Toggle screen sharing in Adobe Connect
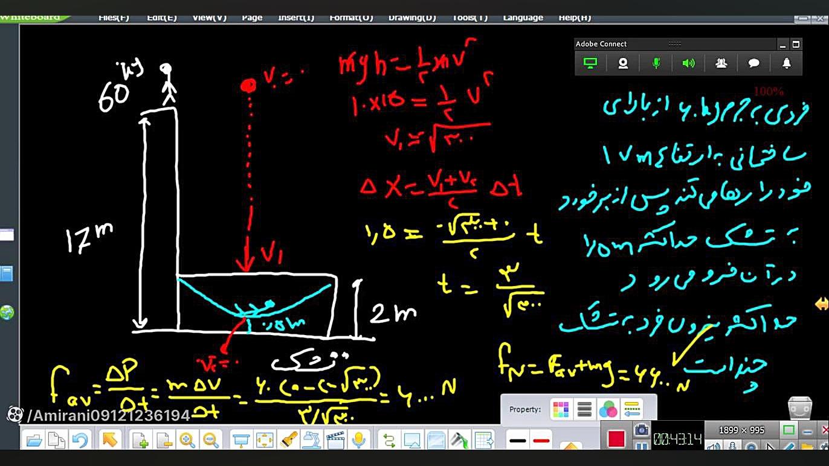Screen dimensions: 829x466 [x=590, y=63]
